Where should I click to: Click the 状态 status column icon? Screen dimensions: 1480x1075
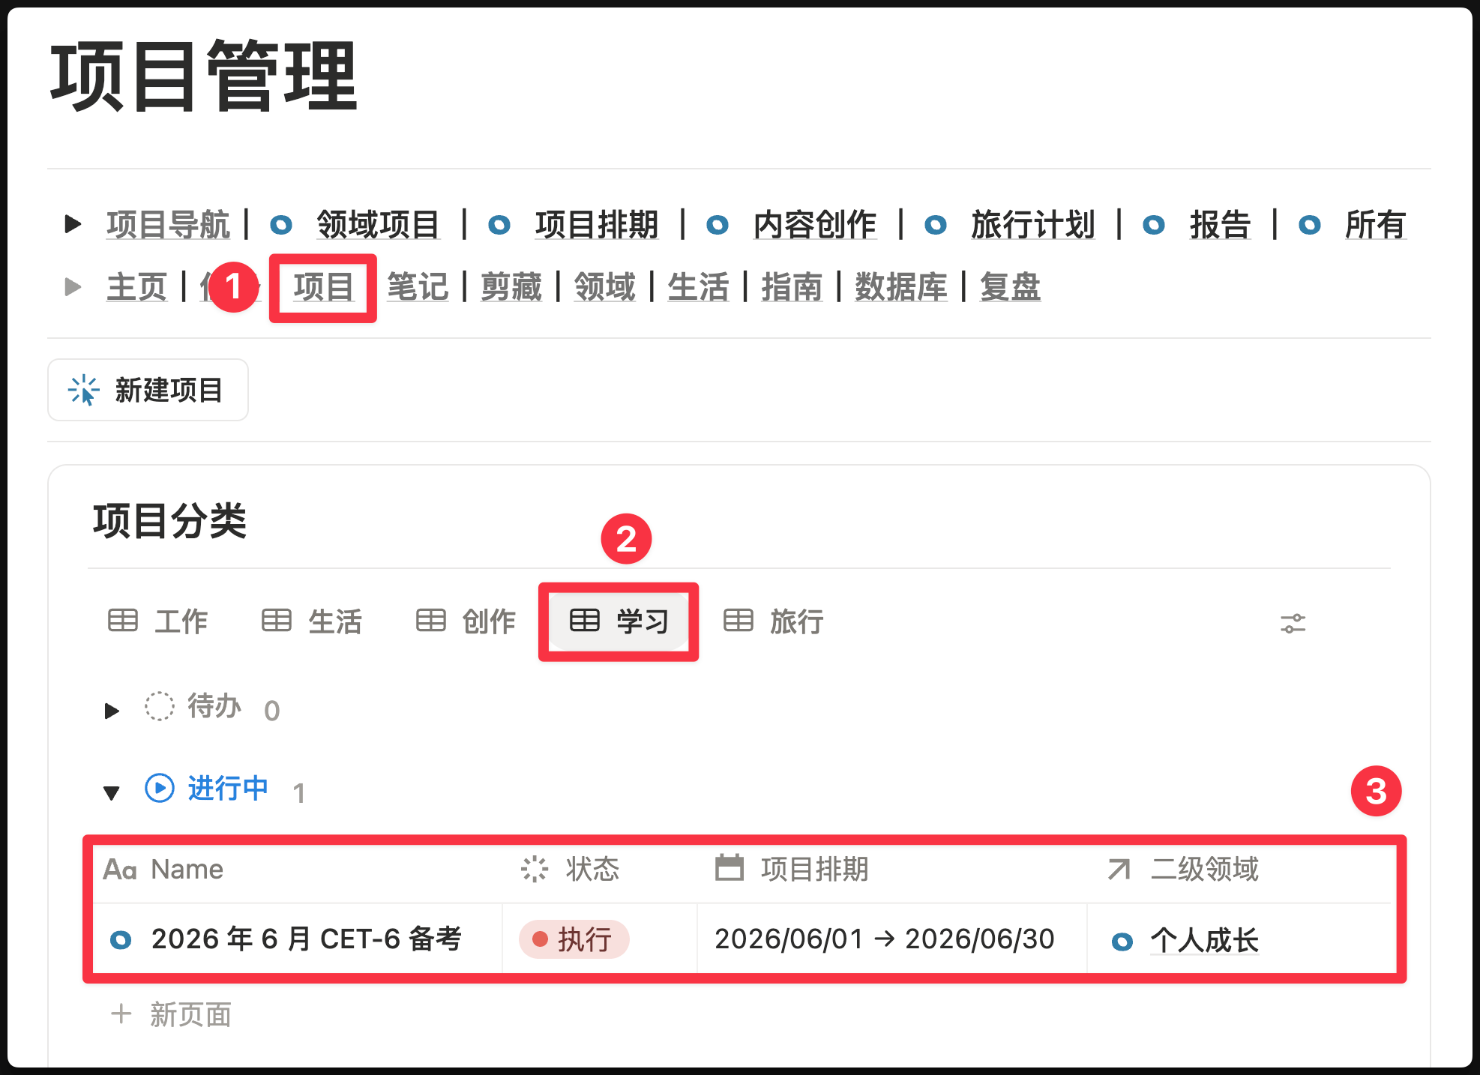(x=535, y=869)
